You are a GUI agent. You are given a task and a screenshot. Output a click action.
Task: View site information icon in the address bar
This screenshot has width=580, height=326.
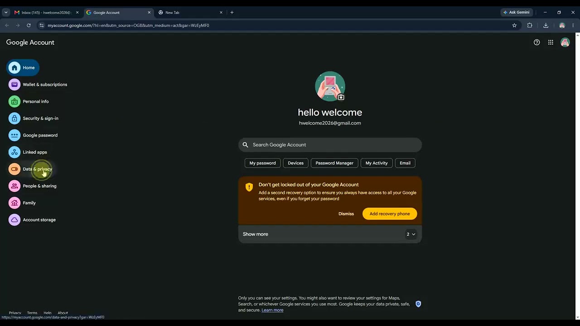[x=41, y=25]
